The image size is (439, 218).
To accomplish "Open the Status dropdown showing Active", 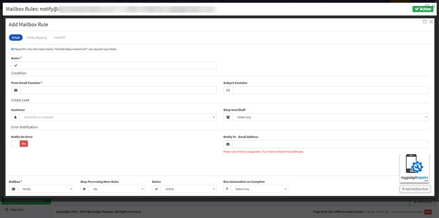I will pos(189,189).
